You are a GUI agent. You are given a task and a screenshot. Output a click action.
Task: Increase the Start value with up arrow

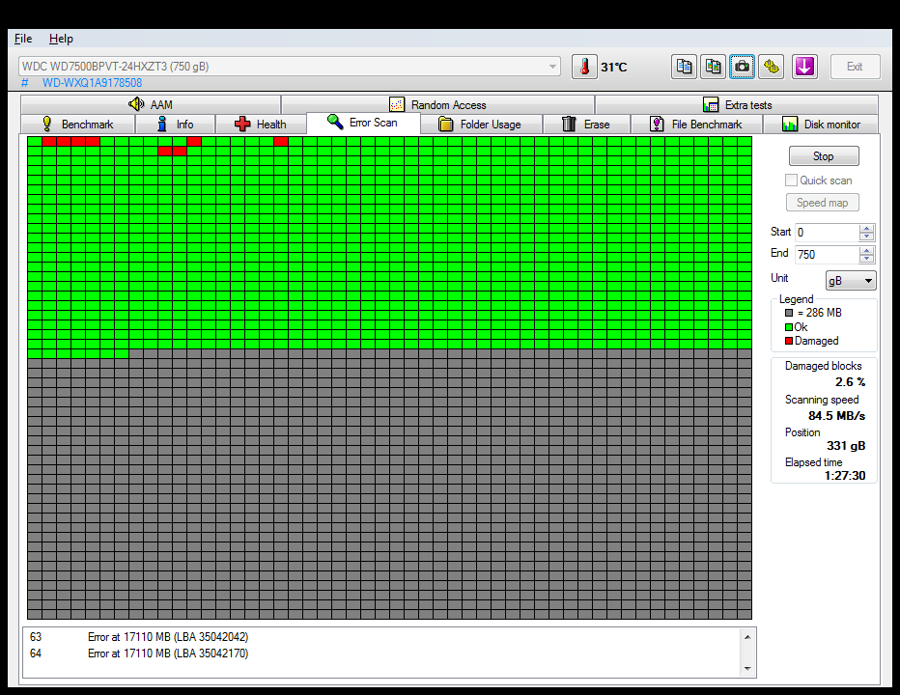coord(866,229)
